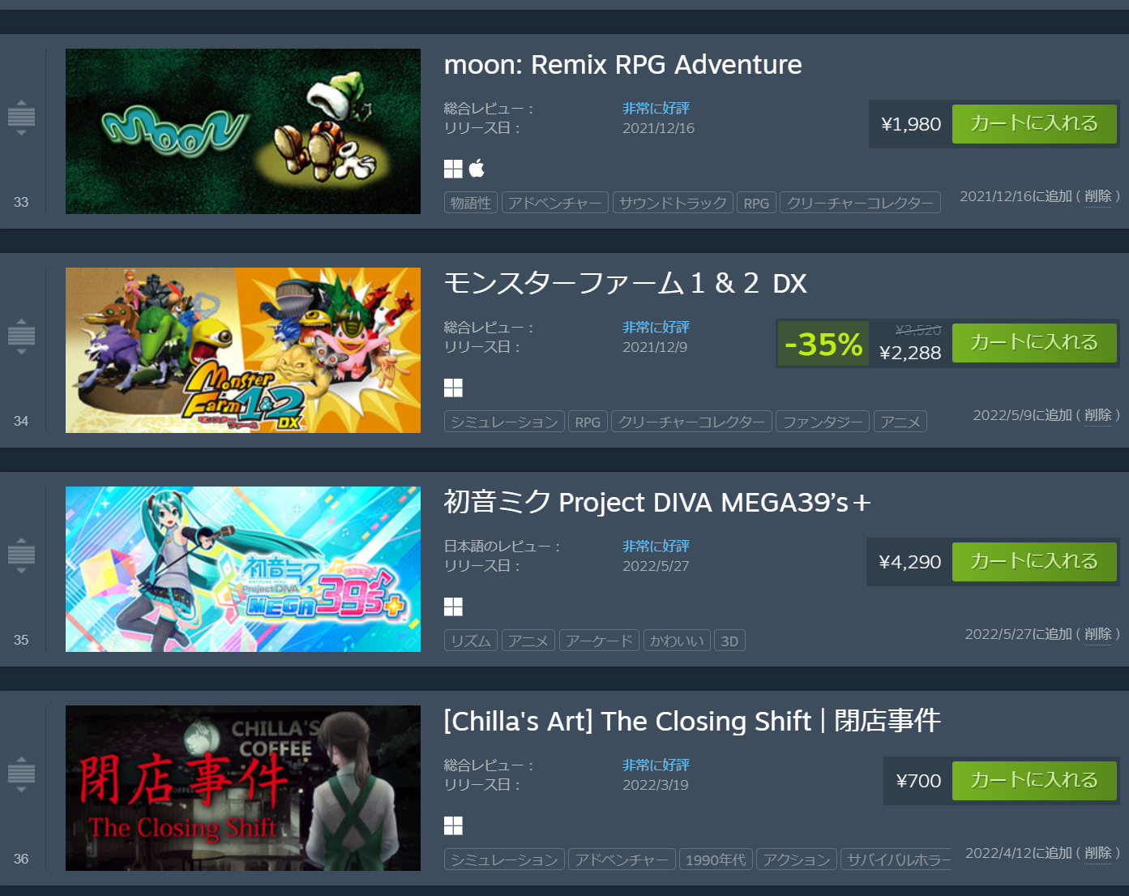
Task: Click the Windows icon under 初音ミク Project DIVA
Action: point(453,607)
